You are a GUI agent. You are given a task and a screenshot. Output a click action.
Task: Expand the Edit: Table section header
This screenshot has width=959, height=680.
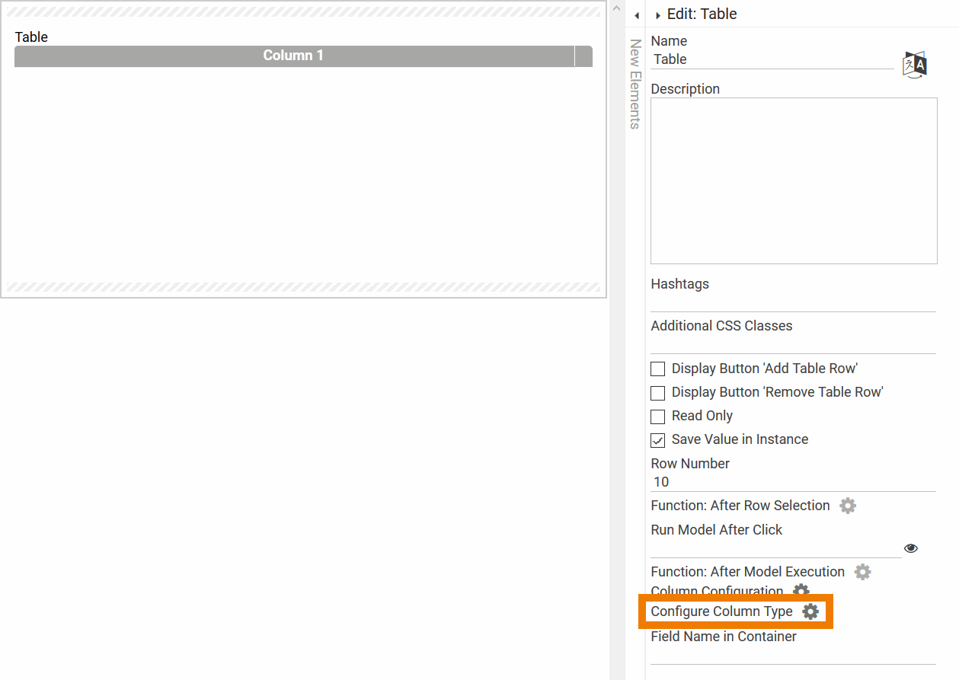pos(657,14)
